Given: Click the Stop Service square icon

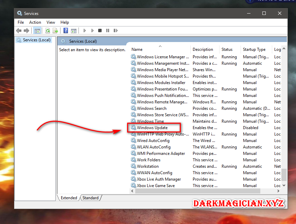Looking at the screenshot, I should click(100, 30).
